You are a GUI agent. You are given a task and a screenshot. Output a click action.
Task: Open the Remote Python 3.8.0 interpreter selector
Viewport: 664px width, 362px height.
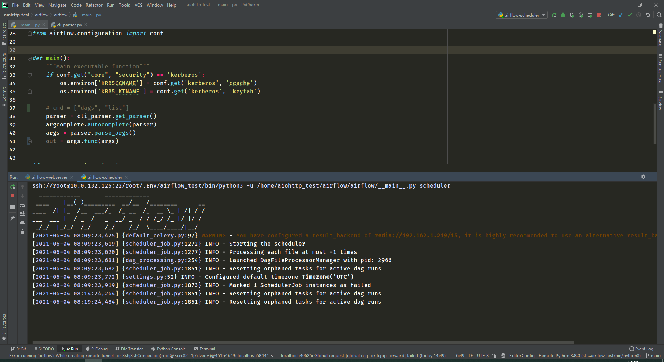tap(590, 356)
